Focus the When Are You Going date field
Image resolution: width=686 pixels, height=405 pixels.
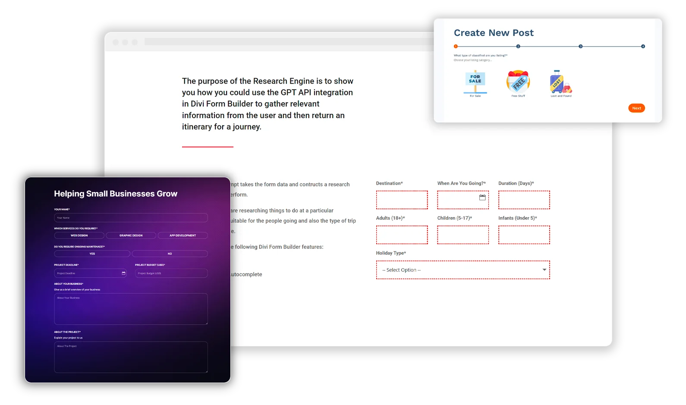[463, 200]
